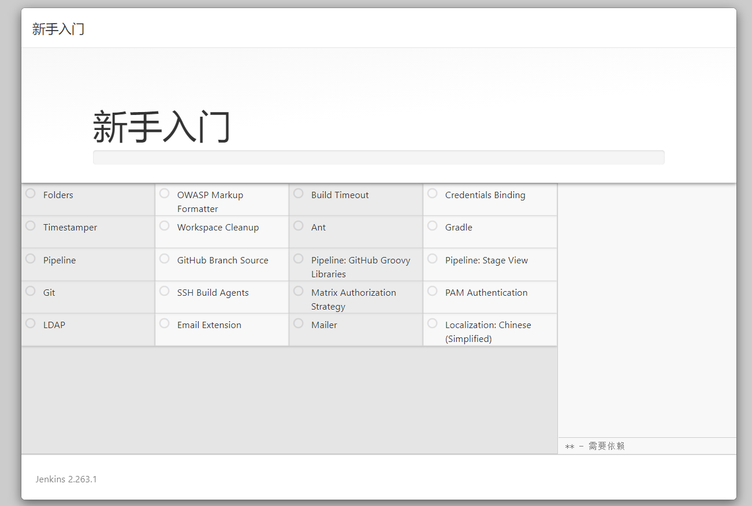Select the PAM Authentication text
This screenshot has width=752, height=506.
(x=486, y=293)
